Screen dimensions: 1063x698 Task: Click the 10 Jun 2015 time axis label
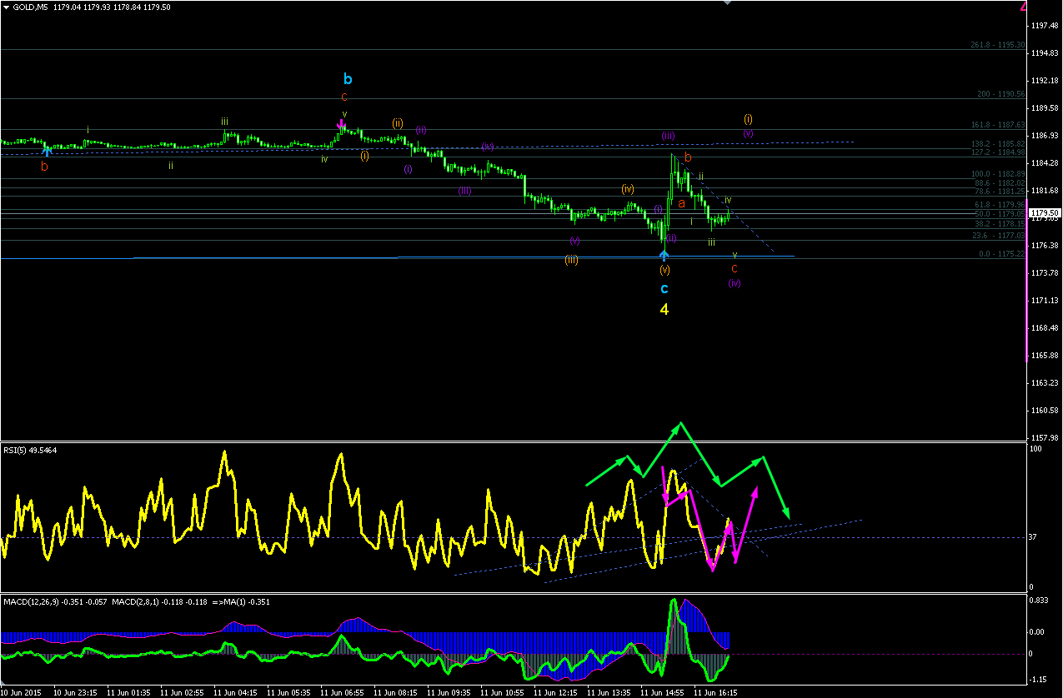tap(21, 692)
